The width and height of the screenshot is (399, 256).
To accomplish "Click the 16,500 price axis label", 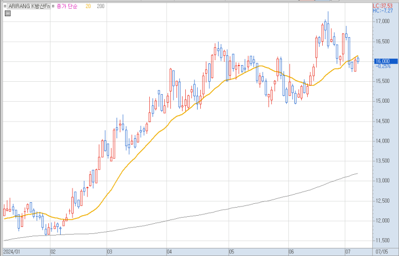I will pos(382,41).
